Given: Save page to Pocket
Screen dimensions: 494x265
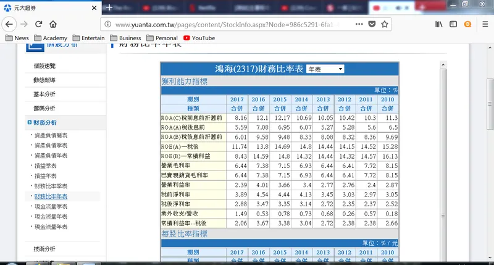Looking at the screenshot, I should pyautogui.click(x=372, y=24).
